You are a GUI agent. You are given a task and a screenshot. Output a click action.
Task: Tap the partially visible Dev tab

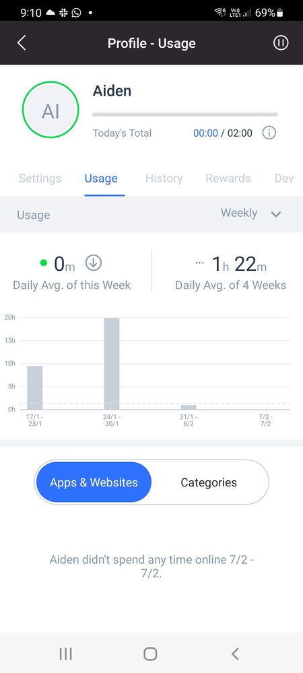point(284,178)
